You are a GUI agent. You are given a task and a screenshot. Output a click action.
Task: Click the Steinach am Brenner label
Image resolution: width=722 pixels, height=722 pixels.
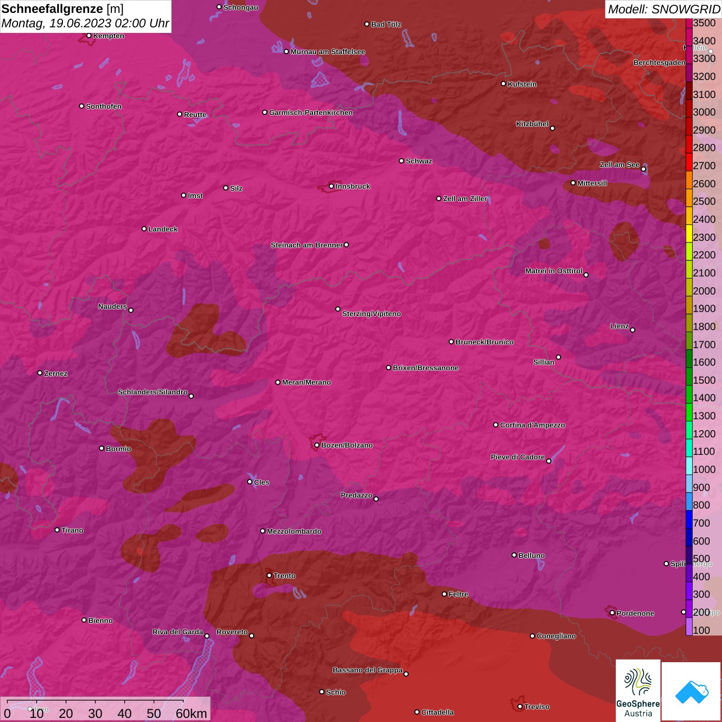click(x=306, y=245)
